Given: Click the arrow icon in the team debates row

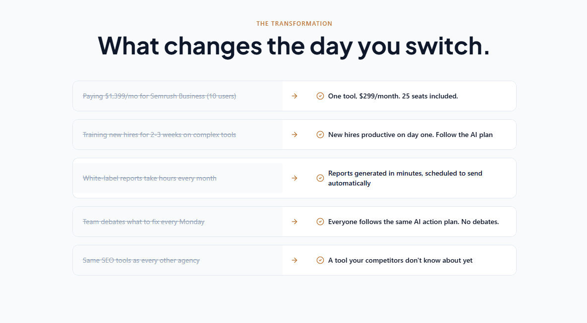Looking at the screenshot, I should (294, 222).
